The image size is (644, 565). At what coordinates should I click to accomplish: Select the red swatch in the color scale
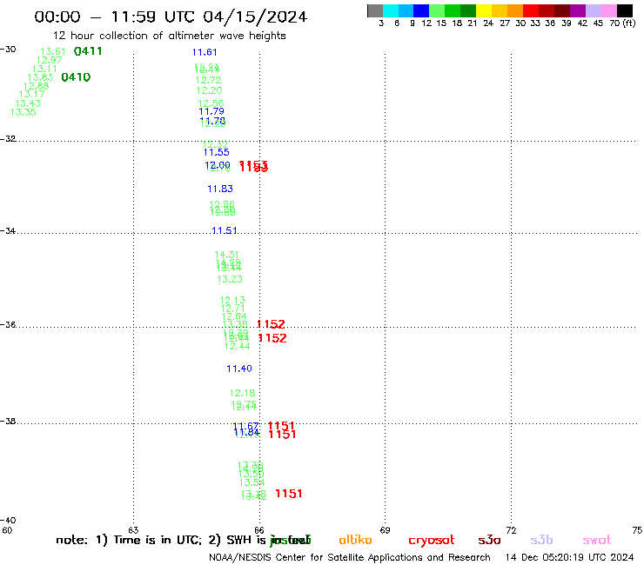pos(531,10)
